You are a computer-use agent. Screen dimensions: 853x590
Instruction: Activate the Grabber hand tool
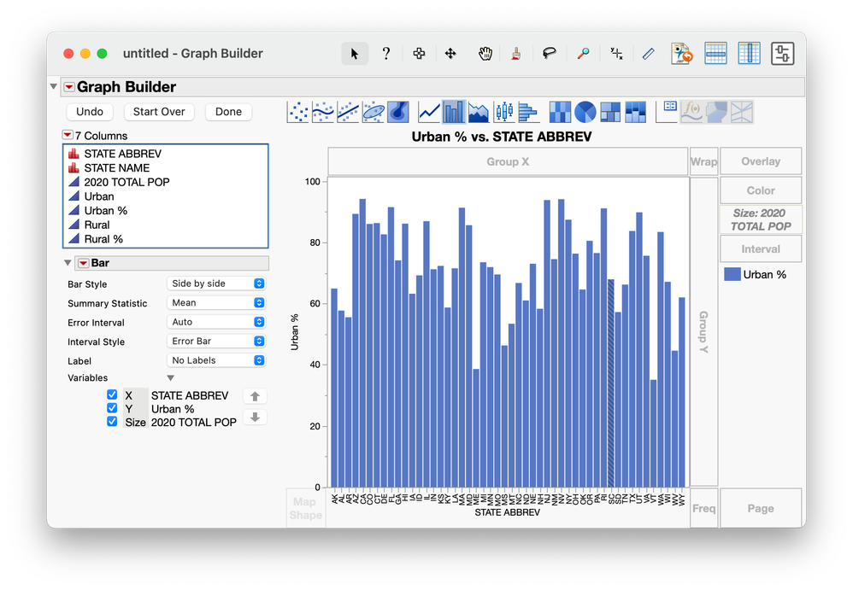[485, 53]
